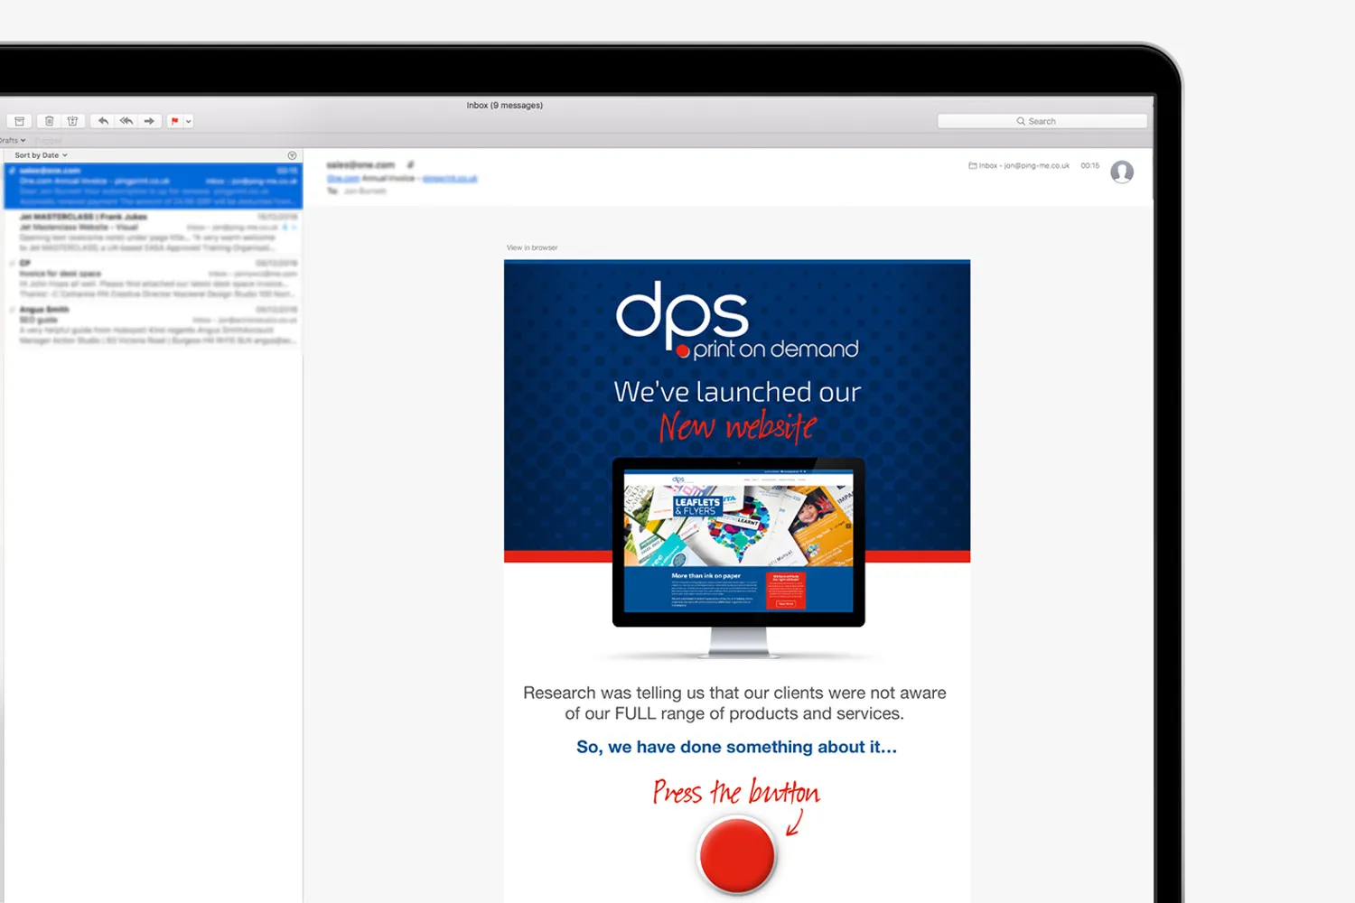
Task: Click the sender avatar icon in the message header
Action: tap(1122, 172)
